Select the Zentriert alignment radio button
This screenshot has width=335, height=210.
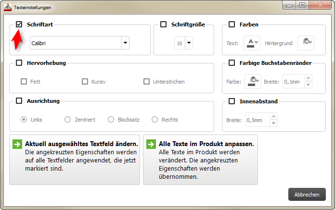(x=67, y=120)
